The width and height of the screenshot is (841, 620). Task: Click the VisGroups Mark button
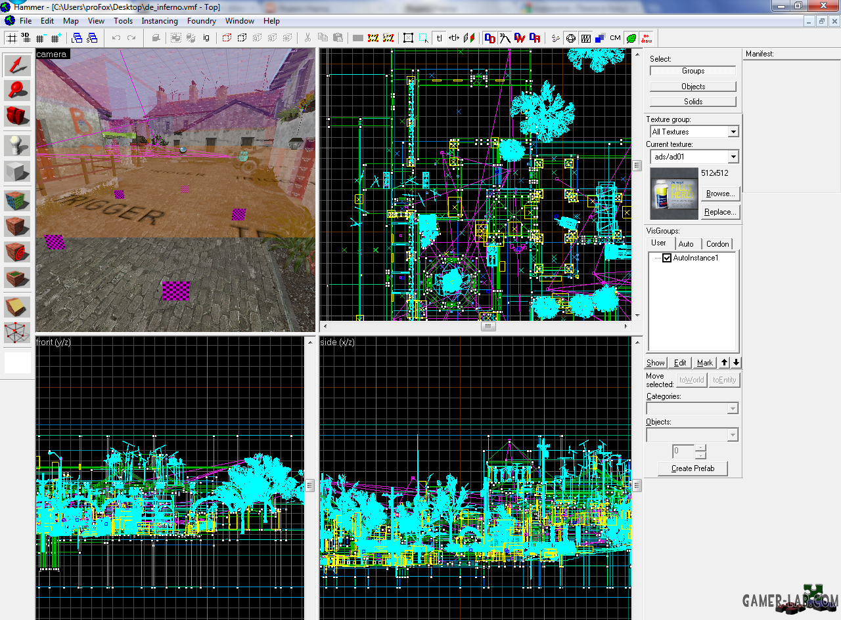pyautogui.click(x=705, y=363)
